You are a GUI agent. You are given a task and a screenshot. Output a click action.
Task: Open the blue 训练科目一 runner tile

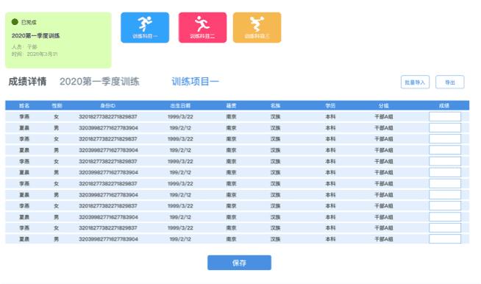(145, 28)
